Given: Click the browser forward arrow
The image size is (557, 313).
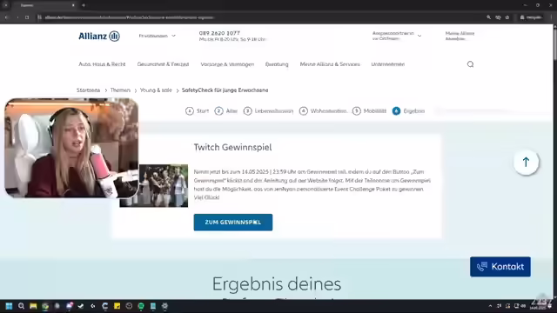Looking at the screenshot, I should 17,17.
